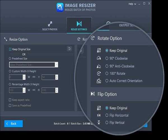Click the custom width input field
The image size is (168, 140).
tap(15, 77)
